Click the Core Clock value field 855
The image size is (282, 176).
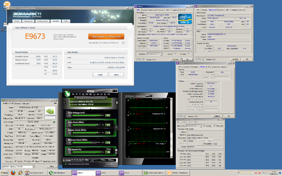(108, 125)
